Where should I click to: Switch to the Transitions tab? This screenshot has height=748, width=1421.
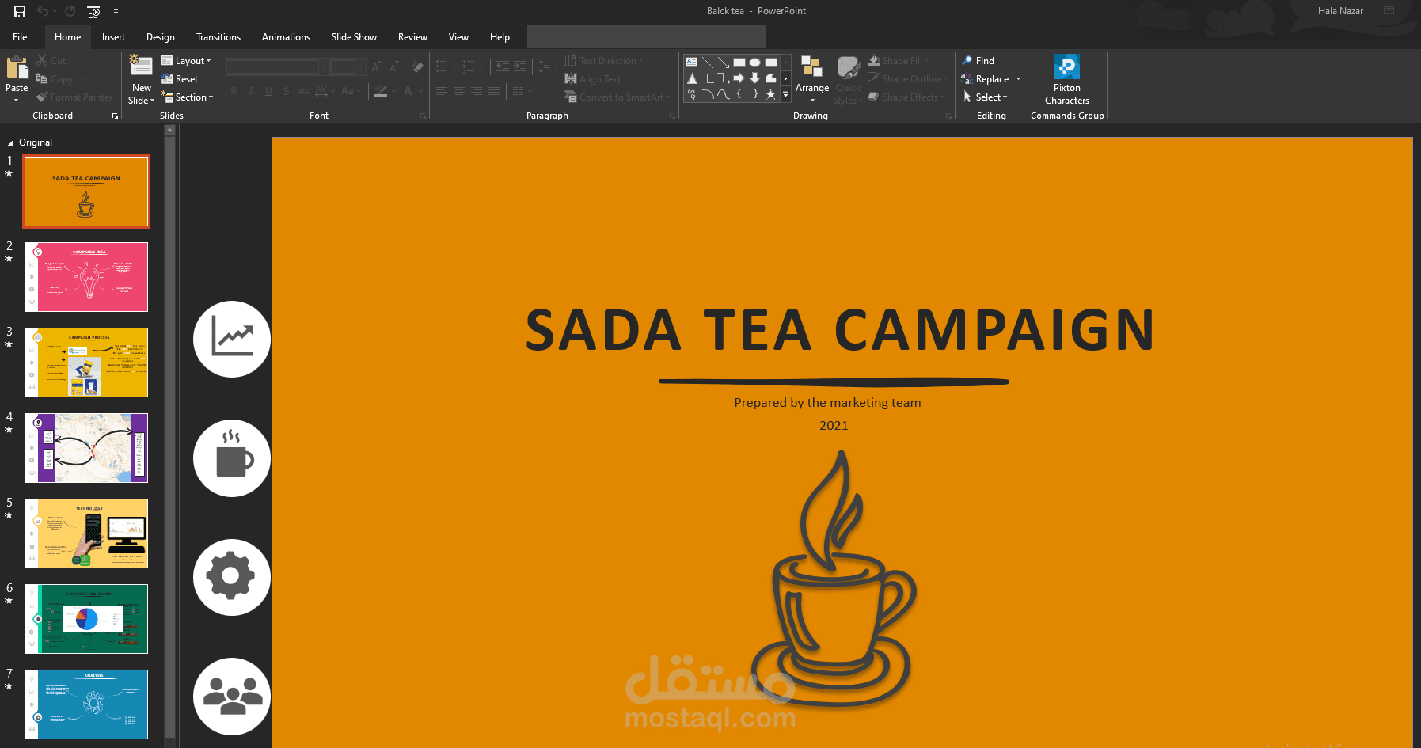[x=218, y=37]
